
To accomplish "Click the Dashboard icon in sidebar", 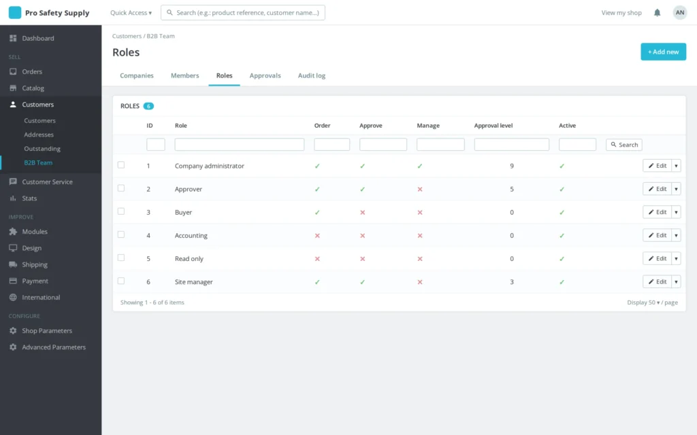I will click(x=13, y=38).
